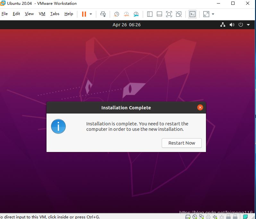
Task: Click the network adapter status icon
Action: (201, 217)
